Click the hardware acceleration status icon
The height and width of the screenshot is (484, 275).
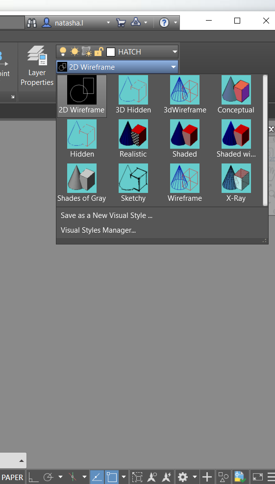[239, 477]
